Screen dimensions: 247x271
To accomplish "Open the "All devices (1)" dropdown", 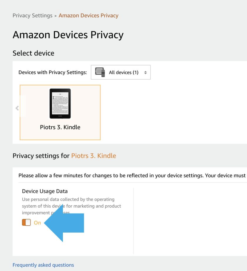I will (121, 72).
